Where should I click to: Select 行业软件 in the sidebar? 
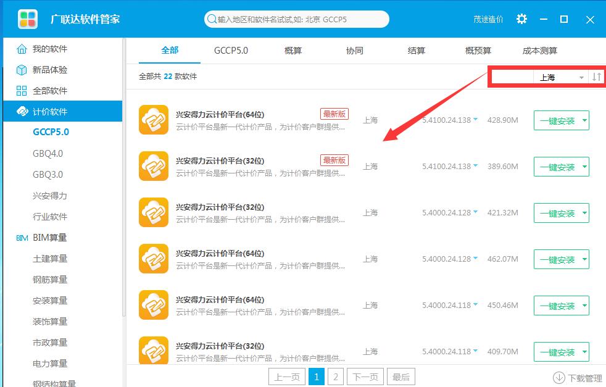(50, 217)
